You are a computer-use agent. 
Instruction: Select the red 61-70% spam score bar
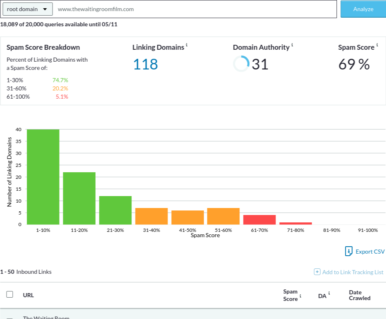259,220
